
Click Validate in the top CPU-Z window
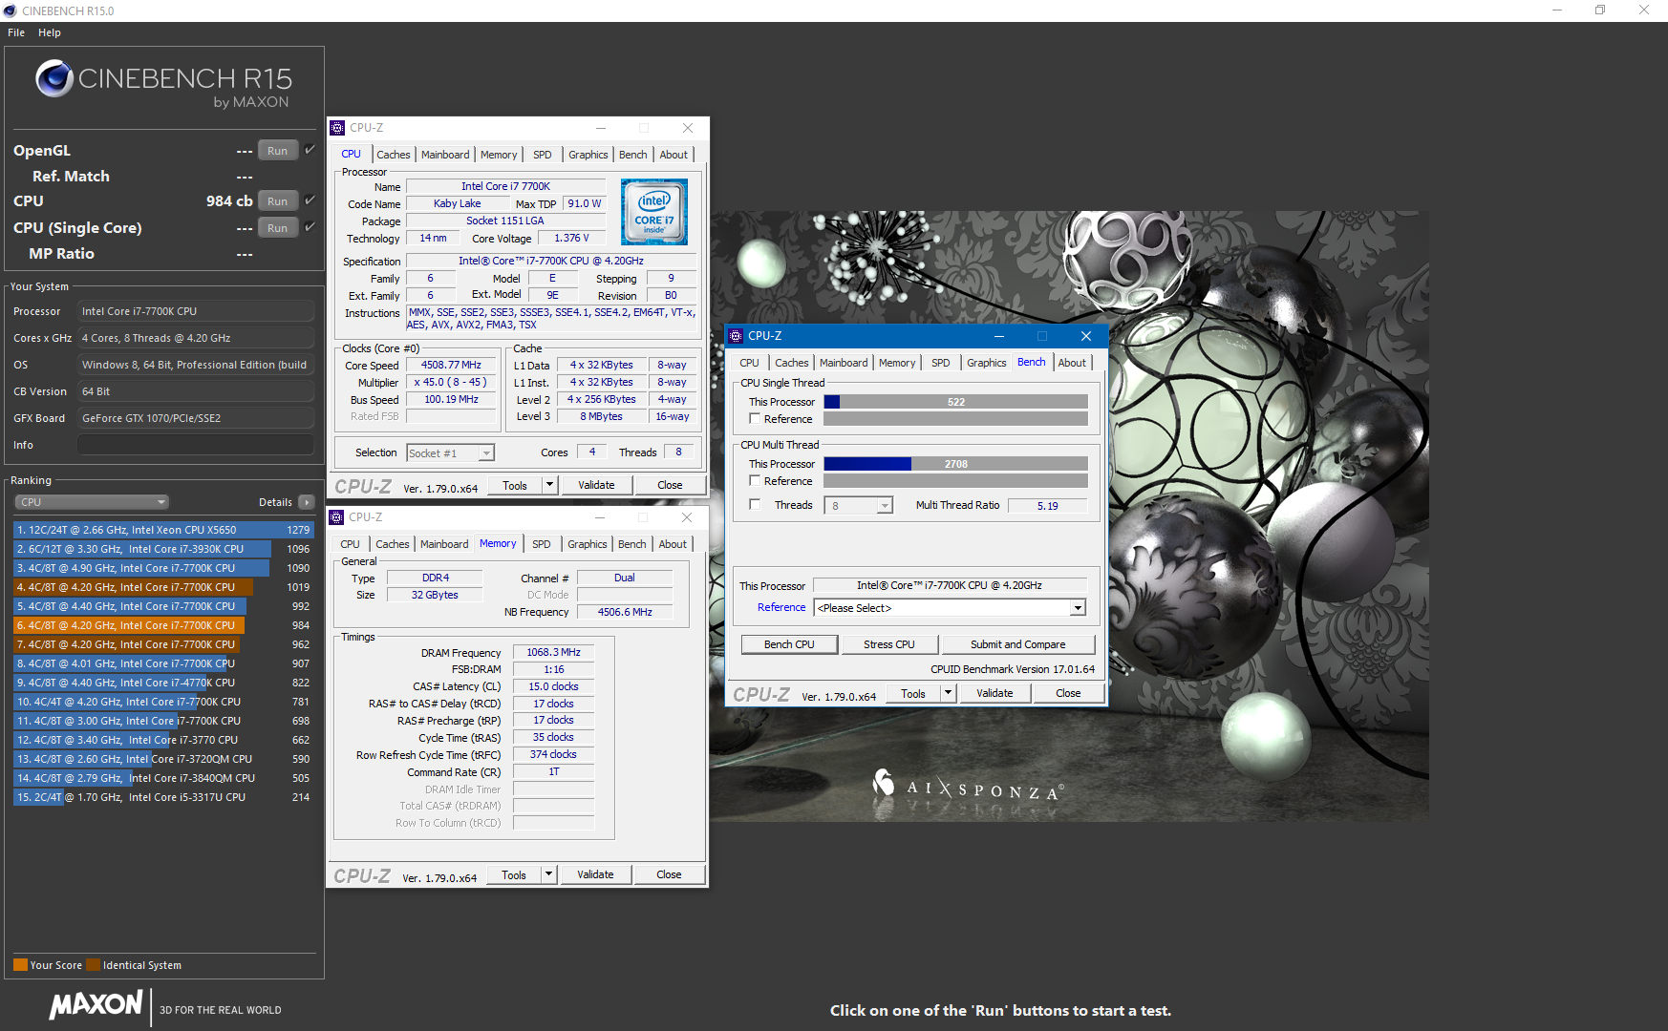(596, 485)
